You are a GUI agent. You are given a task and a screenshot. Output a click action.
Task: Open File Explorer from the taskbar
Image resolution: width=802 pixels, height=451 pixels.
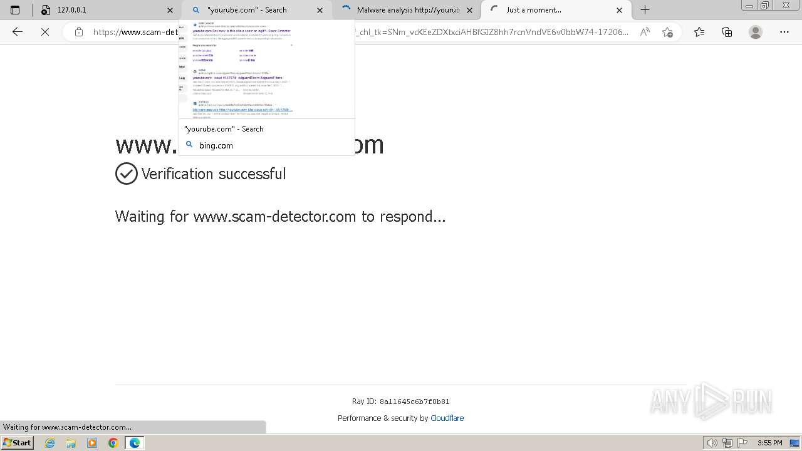[71, 443]
